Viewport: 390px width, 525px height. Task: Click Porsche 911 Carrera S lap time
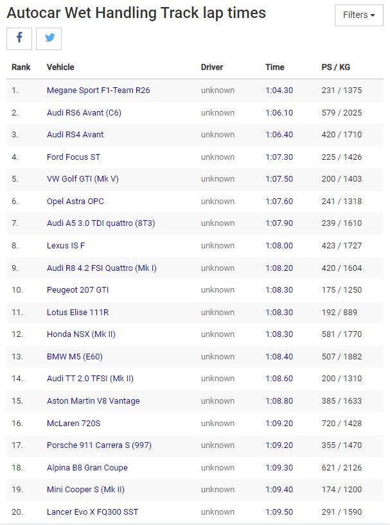[x=279, y=445]
